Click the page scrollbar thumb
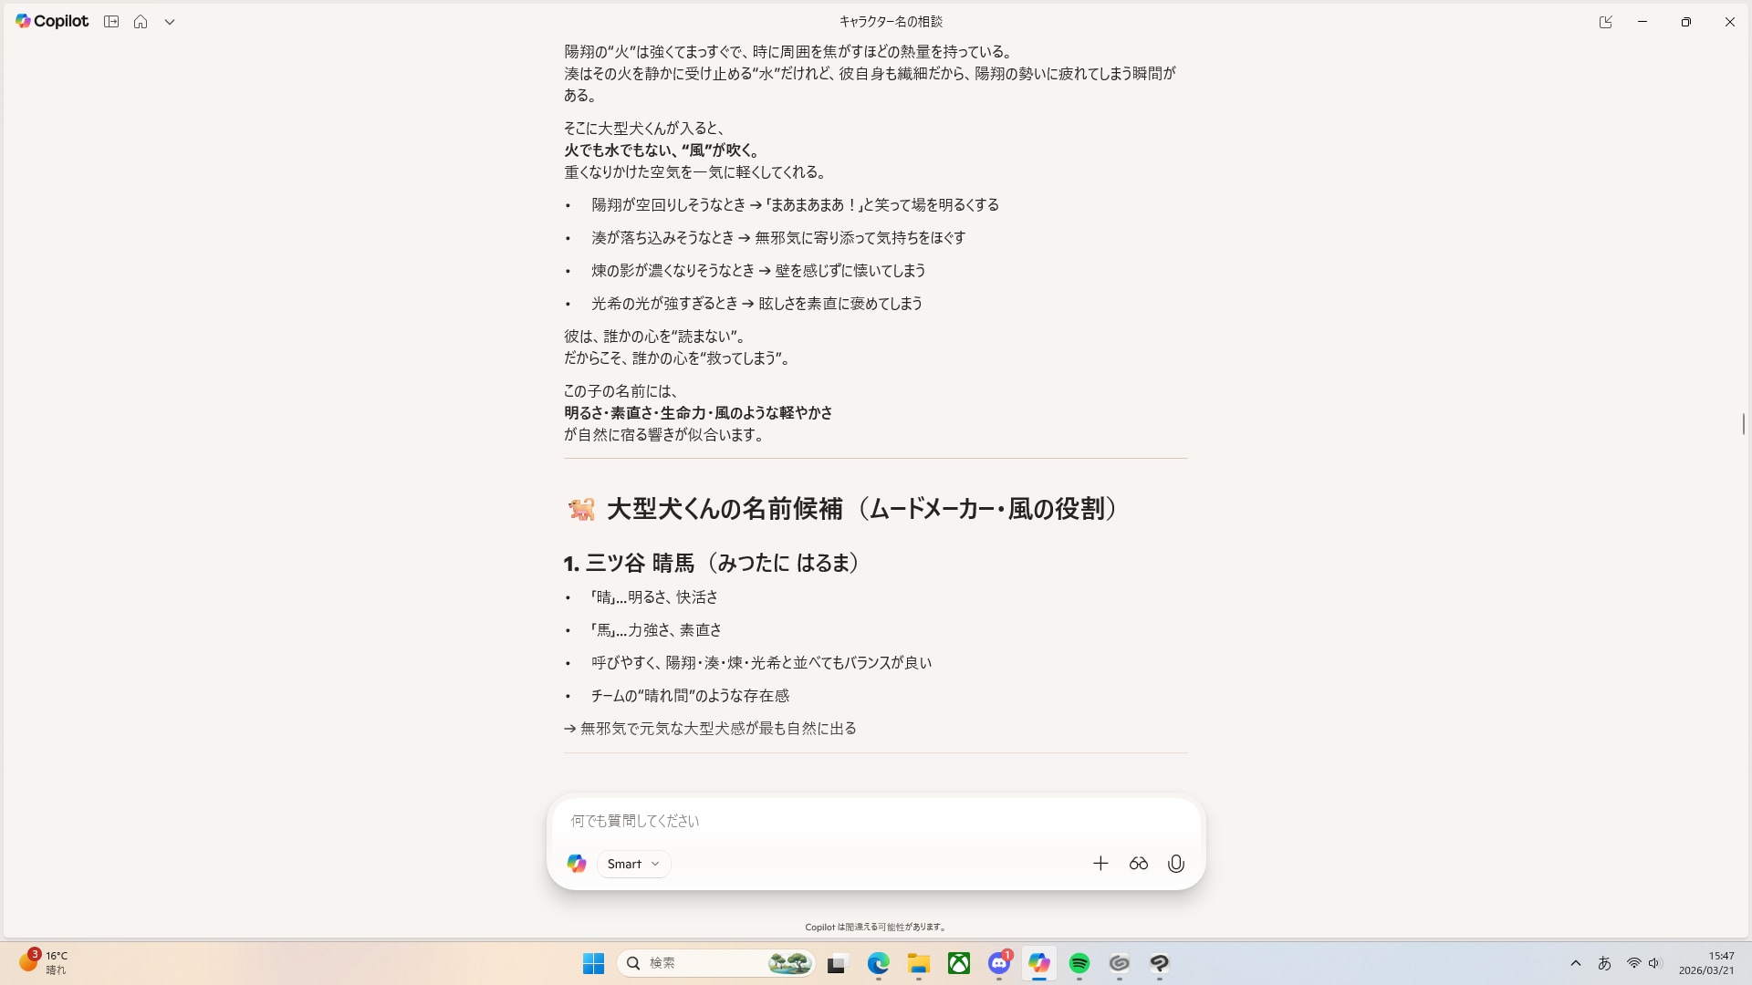1752x985 pixels. point(1744,424)
